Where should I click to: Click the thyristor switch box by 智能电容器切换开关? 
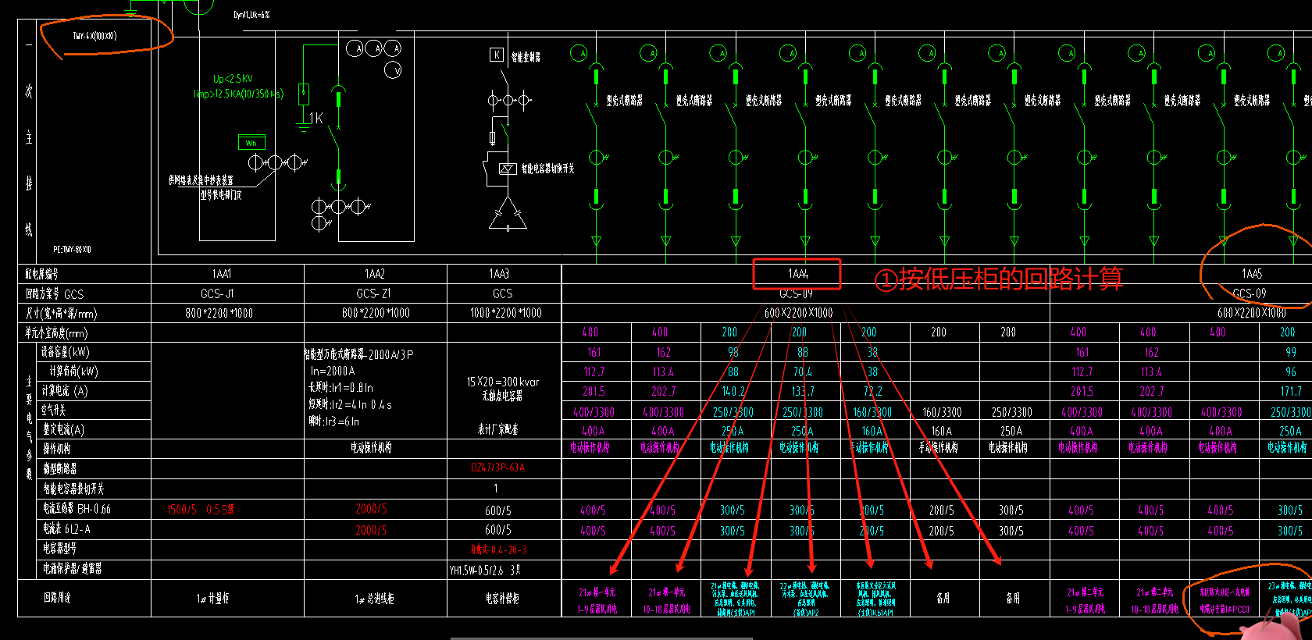[x=508, y=169]
